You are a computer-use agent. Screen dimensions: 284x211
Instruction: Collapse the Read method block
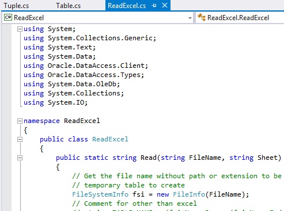pyautogui.click(x=20, y=158)
